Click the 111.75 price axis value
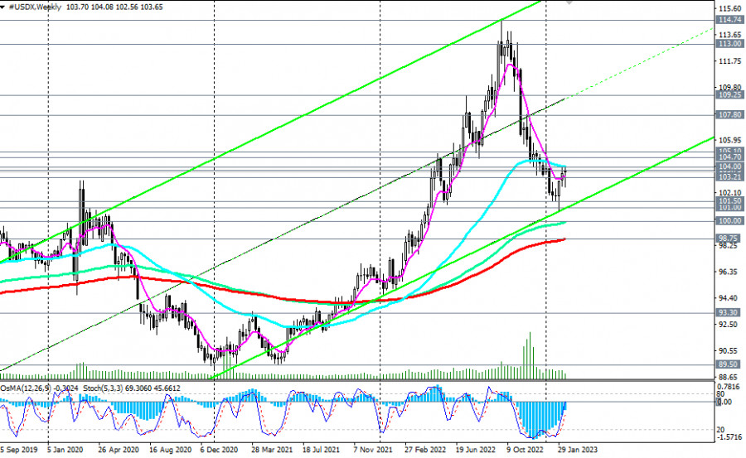 click(729, 61)
